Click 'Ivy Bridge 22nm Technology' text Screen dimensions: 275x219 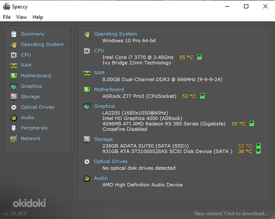click(x=137, y=63)
